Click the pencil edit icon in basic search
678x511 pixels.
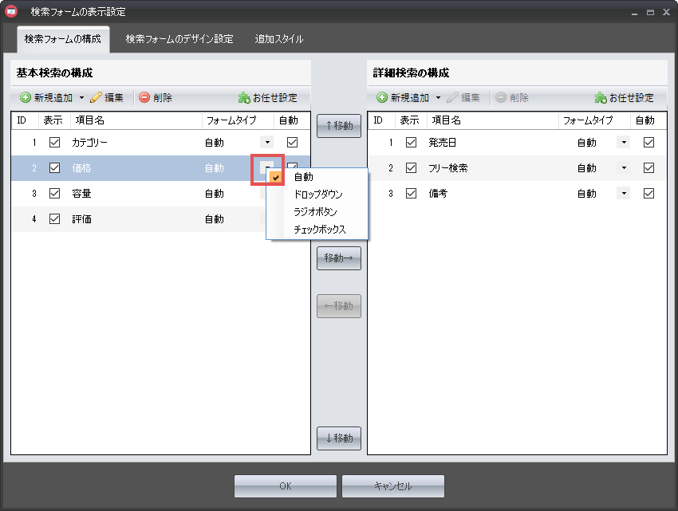click(96, 98)
